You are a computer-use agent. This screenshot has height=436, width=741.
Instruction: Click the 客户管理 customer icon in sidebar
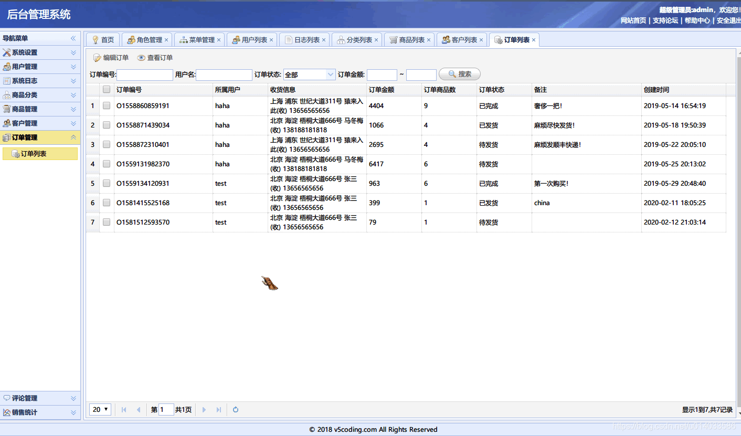7,123
